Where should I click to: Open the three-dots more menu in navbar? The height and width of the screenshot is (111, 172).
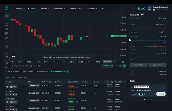pyautogui.click(x=103, y=9)
